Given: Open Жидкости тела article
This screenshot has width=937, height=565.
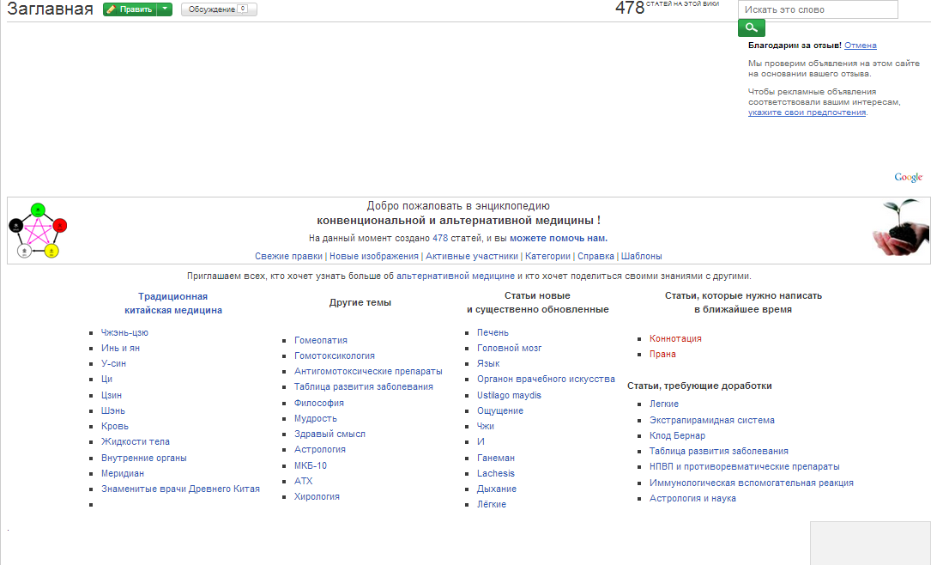Looking at the screenshot, I should [x=135, y=442].
